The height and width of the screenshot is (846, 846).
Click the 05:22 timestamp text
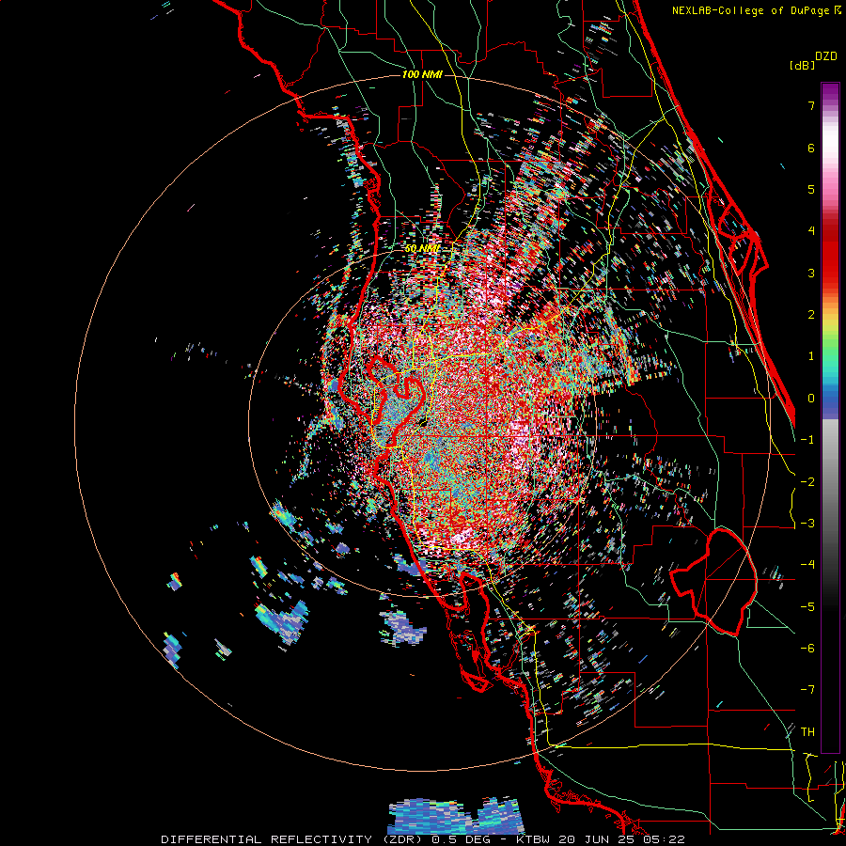(x=666, y=839)
